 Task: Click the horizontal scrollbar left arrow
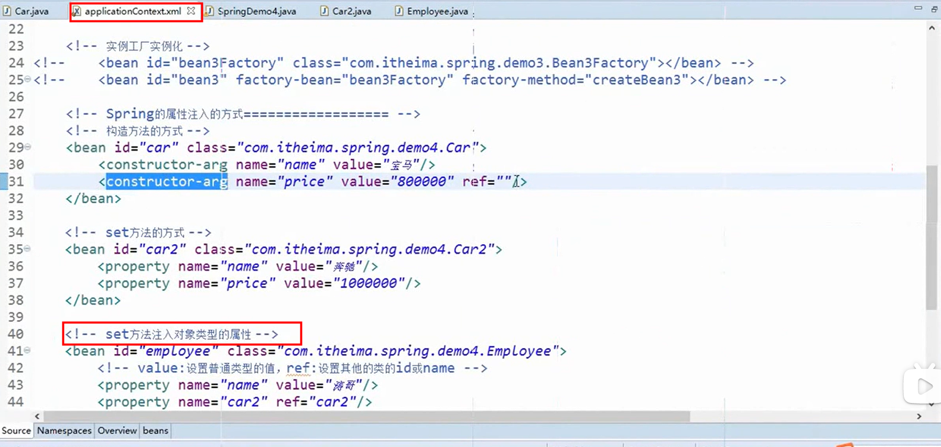[37, 416]
